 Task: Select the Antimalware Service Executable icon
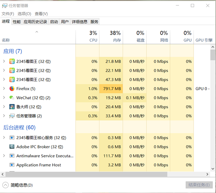pyautogui.click(x=12, y=156)
